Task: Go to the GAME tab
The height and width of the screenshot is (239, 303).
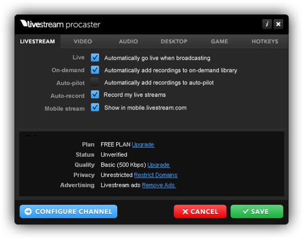Action: (x=219, y=41)
